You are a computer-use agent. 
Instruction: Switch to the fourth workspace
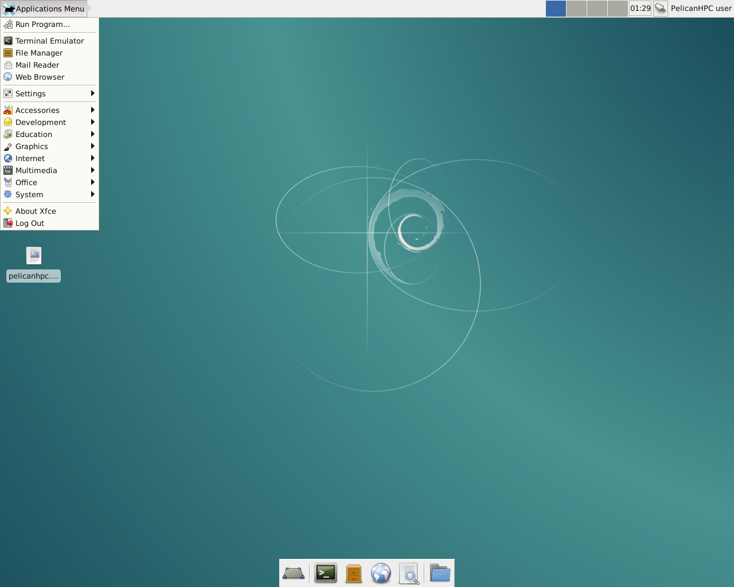pos(618,9)
